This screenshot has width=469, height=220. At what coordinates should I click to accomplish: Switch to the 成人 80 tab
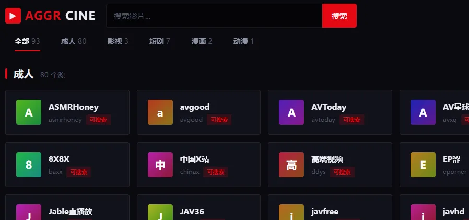(x=74, y=41)
